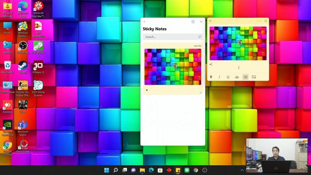The image size is (311, 175).
Task: Open the saved note card in the list
Action: (173, 69)
